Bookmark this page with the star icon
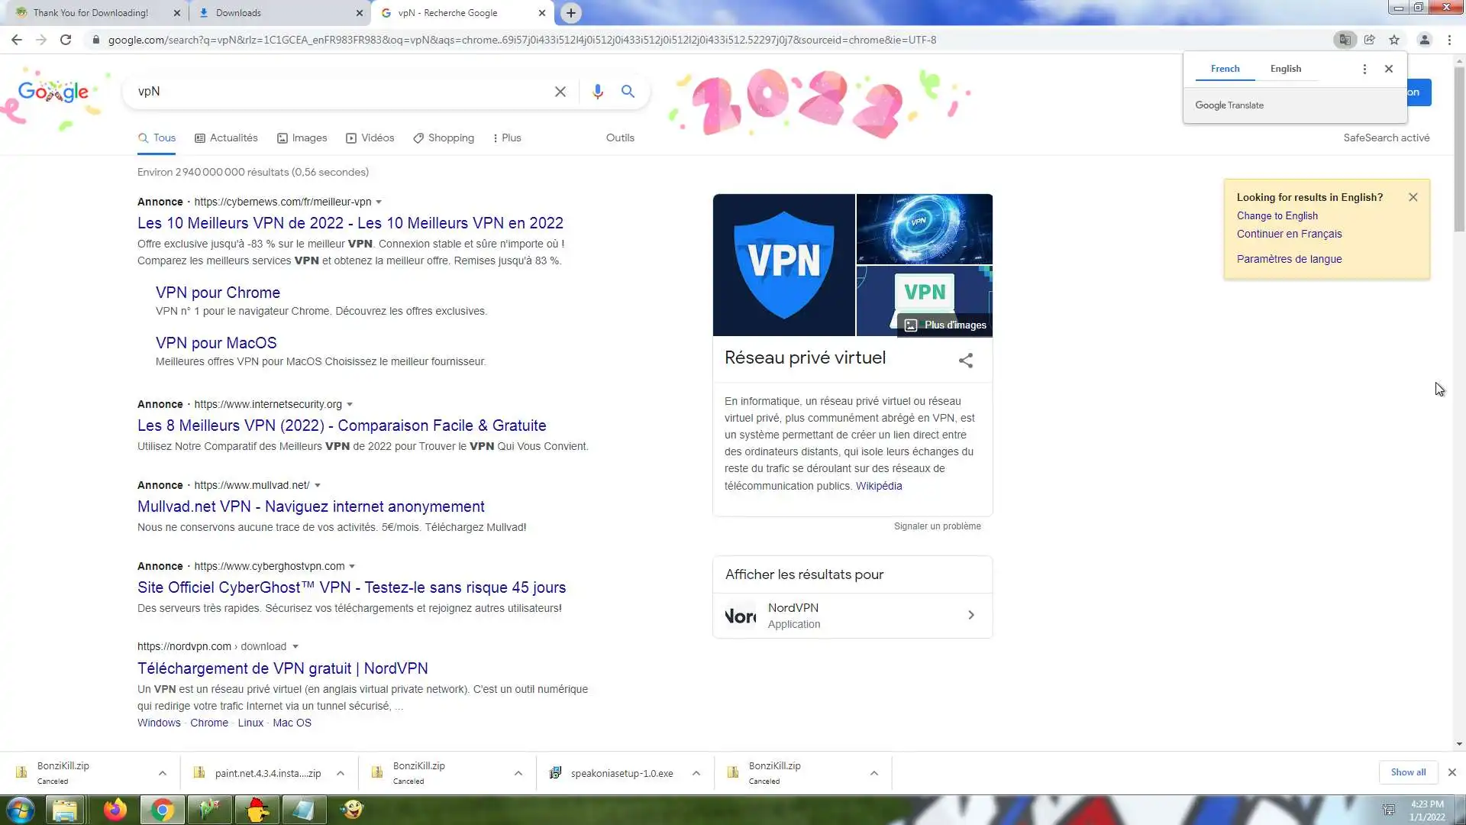The height and width of the screenshot is (825, 1466). 1394,40
